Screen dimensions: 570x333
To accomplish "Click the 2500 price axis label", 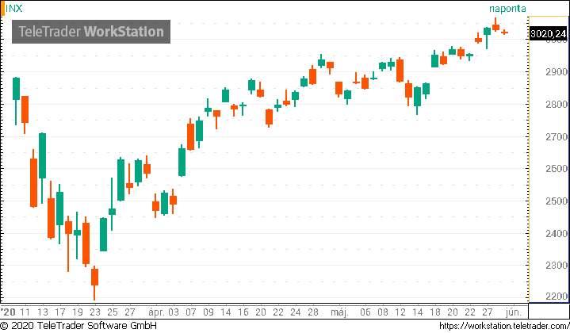I will pyautogui.click(x=557, y=201).
